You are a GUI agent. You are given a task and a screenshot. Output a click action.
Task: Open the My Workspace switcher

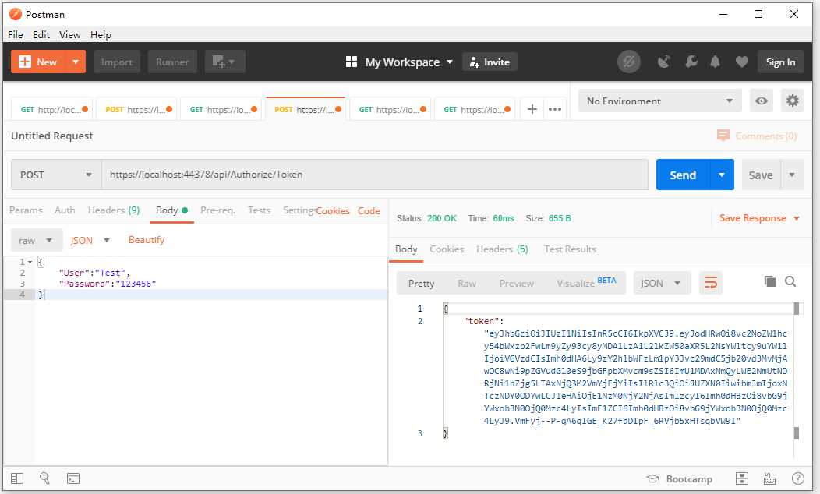pyautogui.click(x=400, y=62)
